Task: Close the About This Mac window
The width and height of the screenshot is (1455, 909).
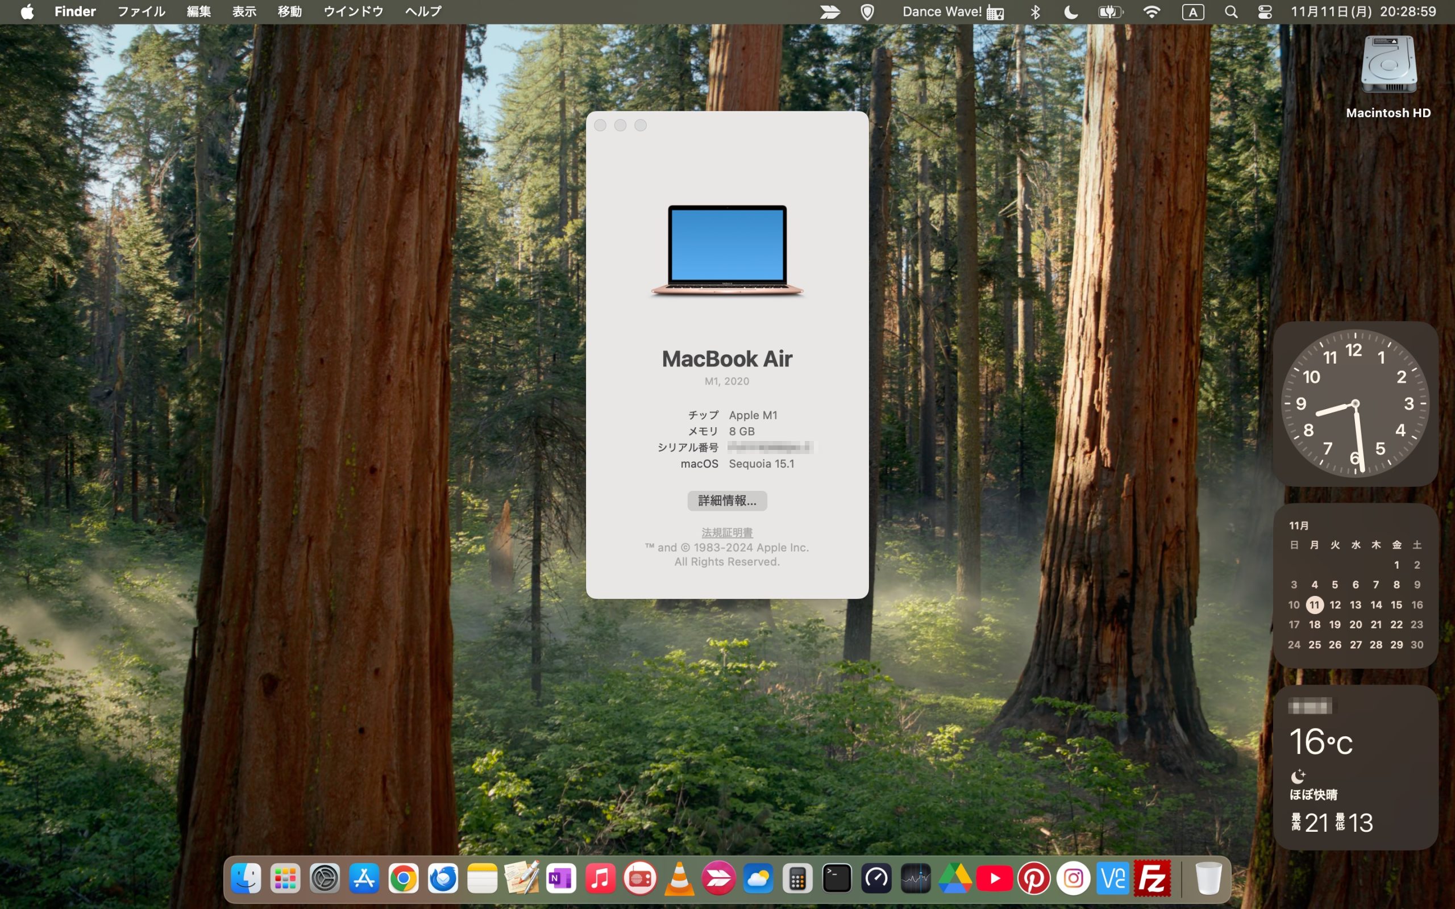Action: click(x=600, y=125)
